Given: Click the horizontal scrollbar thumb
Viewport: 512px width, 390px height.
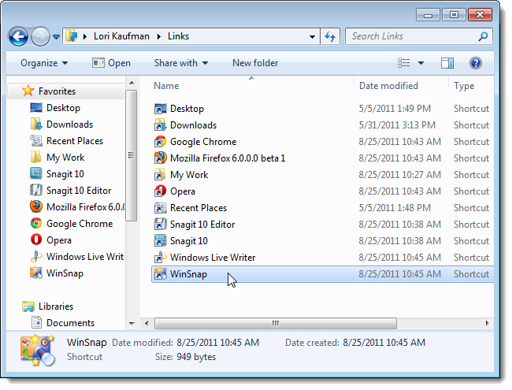Looking at the screenshot, I should (x=276, y=323).
